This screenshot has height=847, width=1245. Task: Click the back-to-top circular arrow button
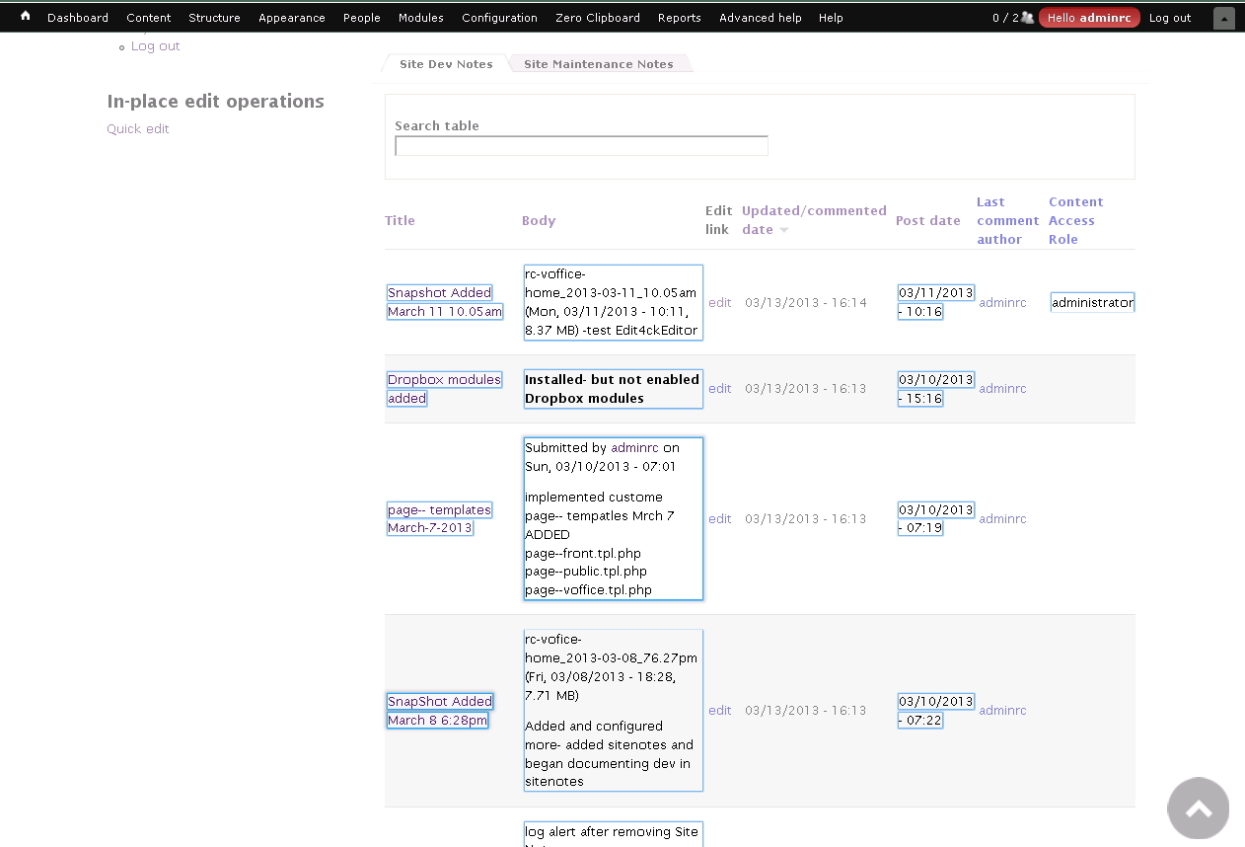[x=1198, y=808]
